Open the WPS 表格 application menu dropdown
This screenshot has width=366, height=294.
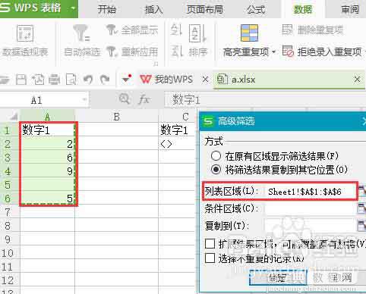click(x=73, y=8)
